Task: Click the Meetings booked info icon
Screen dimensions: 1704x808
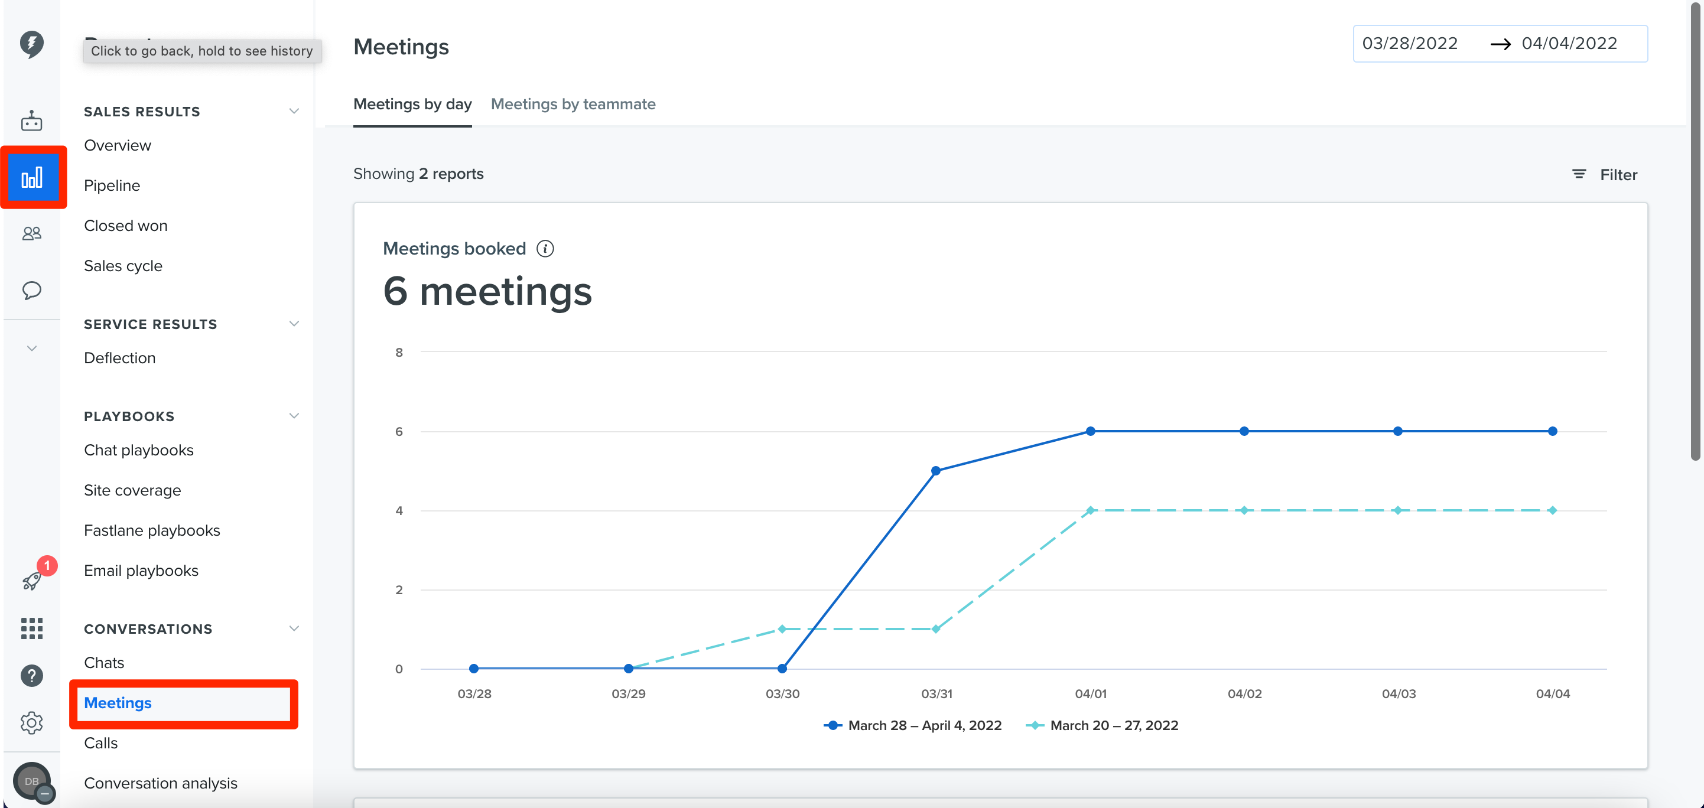Action: pos(545,249)
